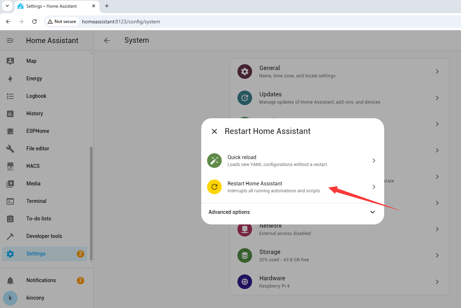This screenshot has height=308, width=461.
Task: Close the Restart Home Assistant dialog
Action: click(x=214, y=131)
